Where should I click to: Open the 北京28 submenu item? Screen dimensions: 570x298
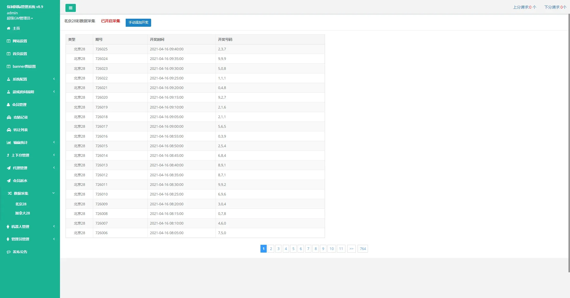(21, 204)
